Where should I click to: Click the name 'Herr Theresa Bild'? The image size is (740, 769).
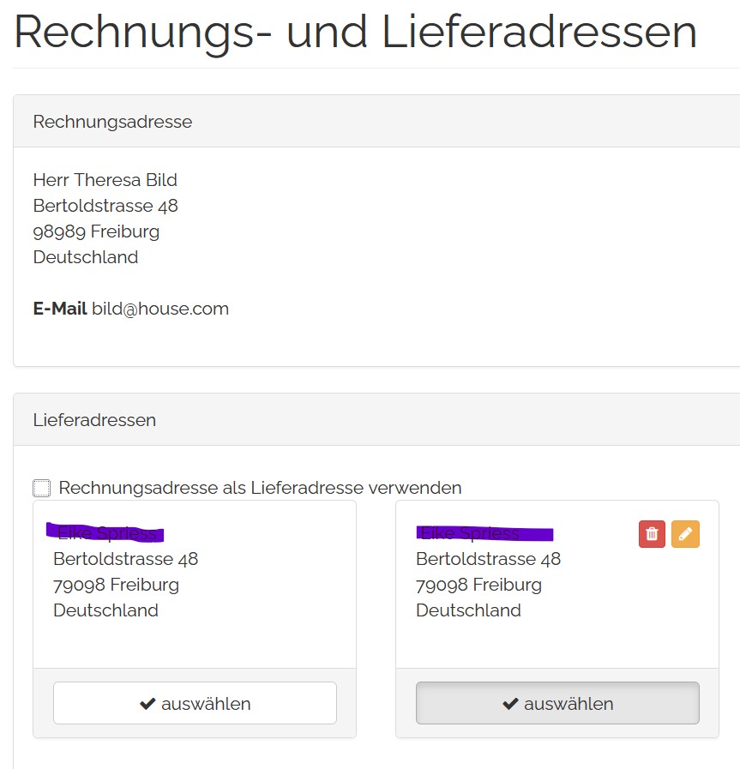pyautogui.click(x=105, y=180)
